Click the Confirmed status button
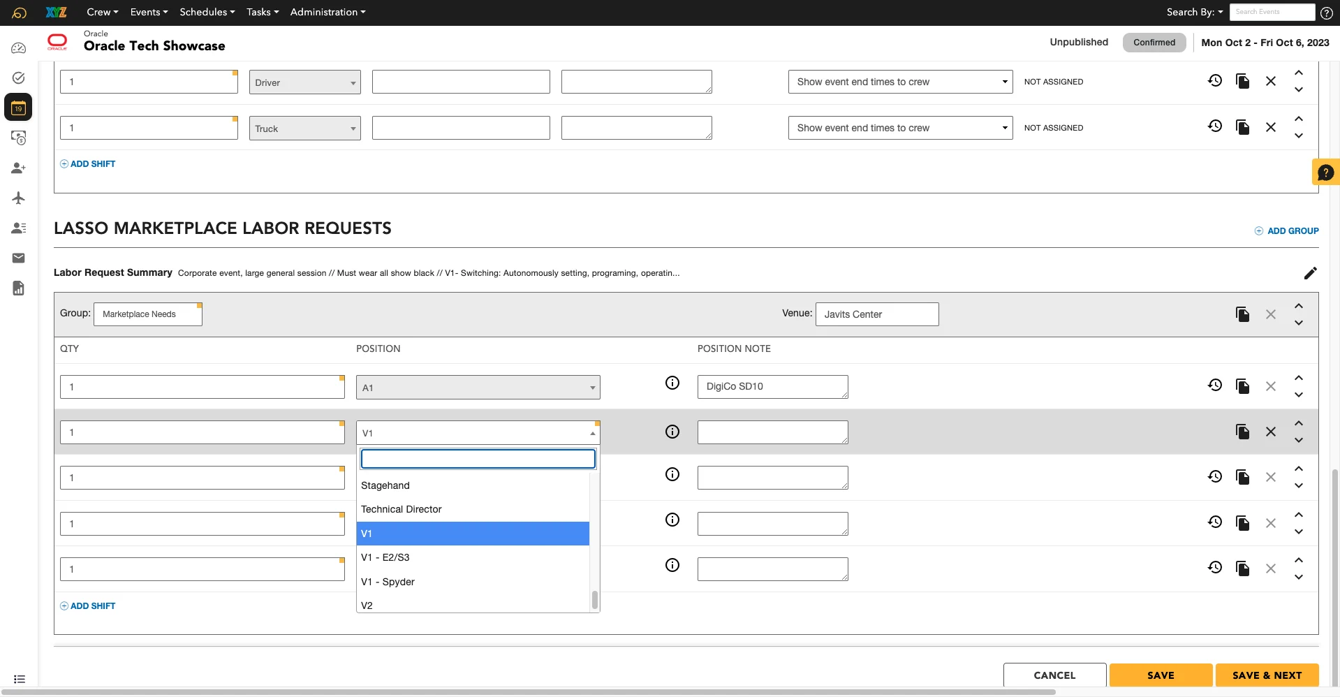 (1154, 43)
